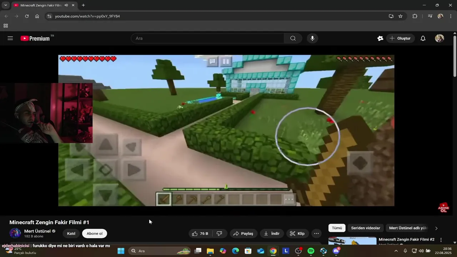
Task: Open the YouTube hamburger guide menu
Action: [x=10, y=38]
